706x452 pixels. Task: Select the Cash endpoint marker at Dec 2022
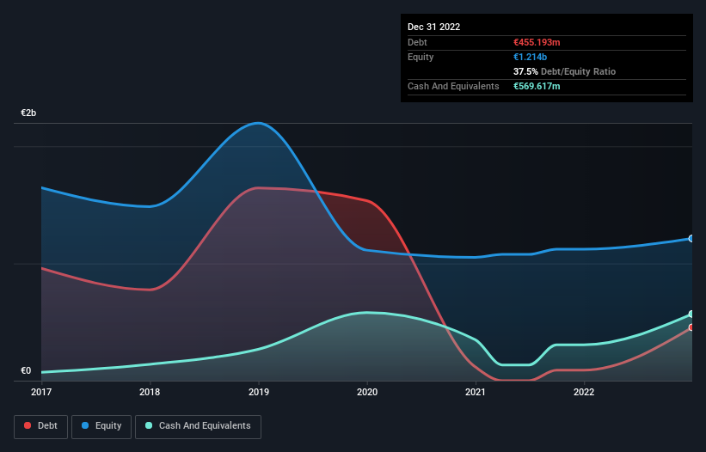(x=691, y=314)
